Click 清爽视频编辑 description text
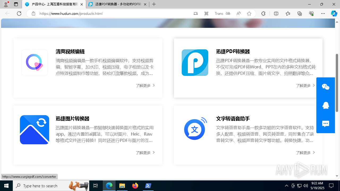 105,67
